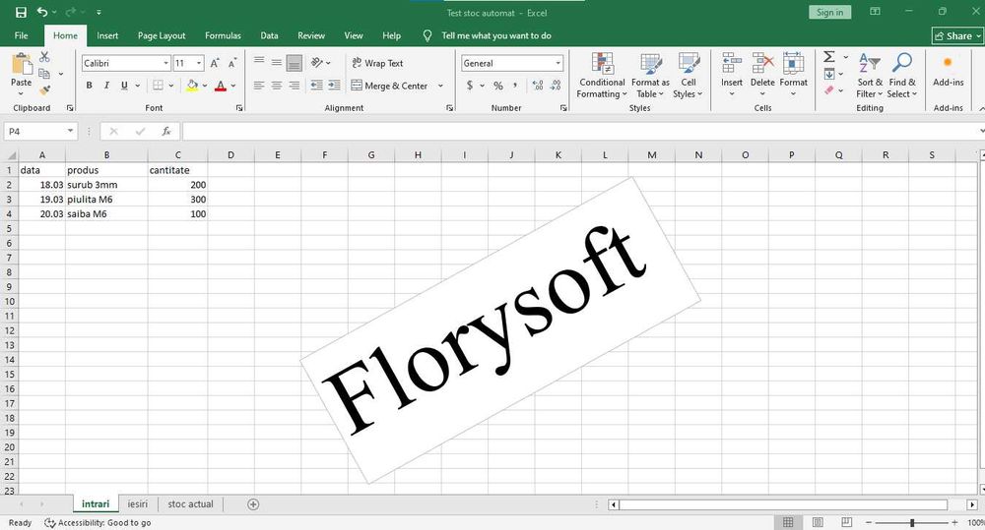Viewport: 985px width, 530px height.
Task: Open the General number format dropdown
Action: (558, 63)
